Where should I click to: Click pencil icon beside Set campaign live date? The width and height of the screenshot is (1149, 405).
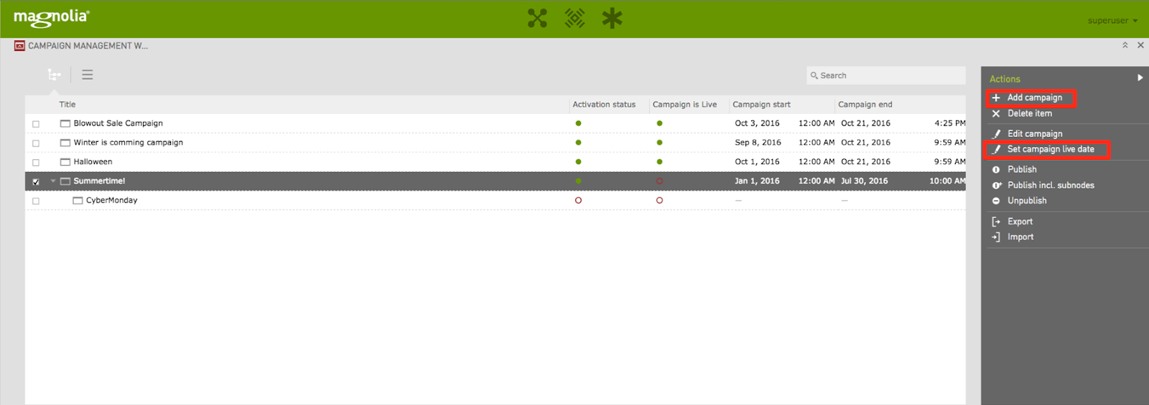[996, 149]
